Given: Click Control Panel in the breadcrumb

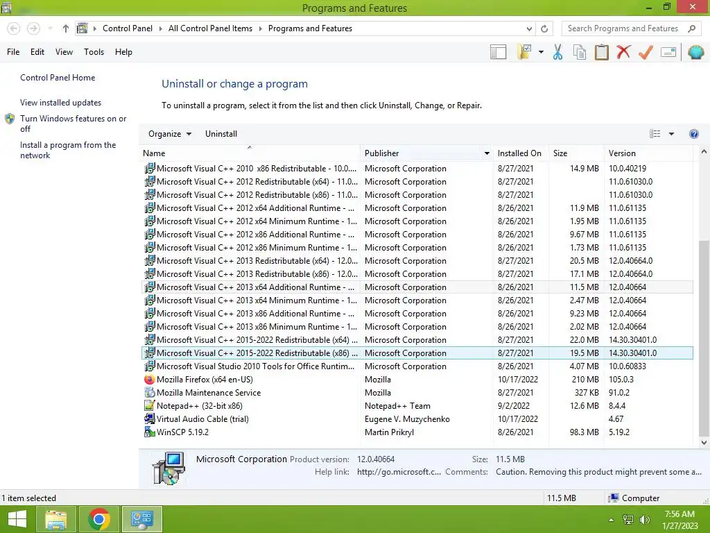Looking at the screenshot, I should pyautogui.click(x=128, y=28).
